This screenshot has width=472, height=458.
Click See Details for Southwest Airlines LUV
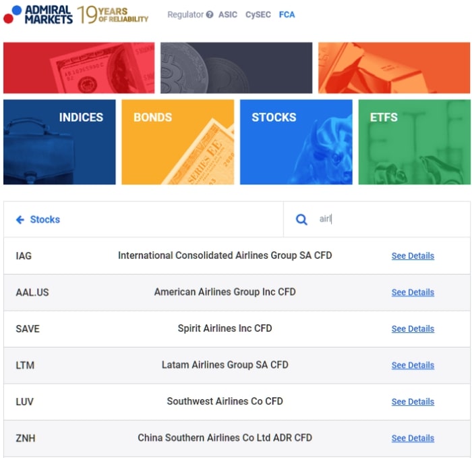[413, 402]
